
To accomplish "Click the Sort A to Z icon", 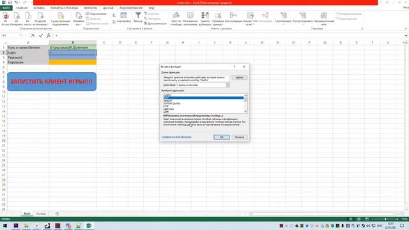I will 114,15.
